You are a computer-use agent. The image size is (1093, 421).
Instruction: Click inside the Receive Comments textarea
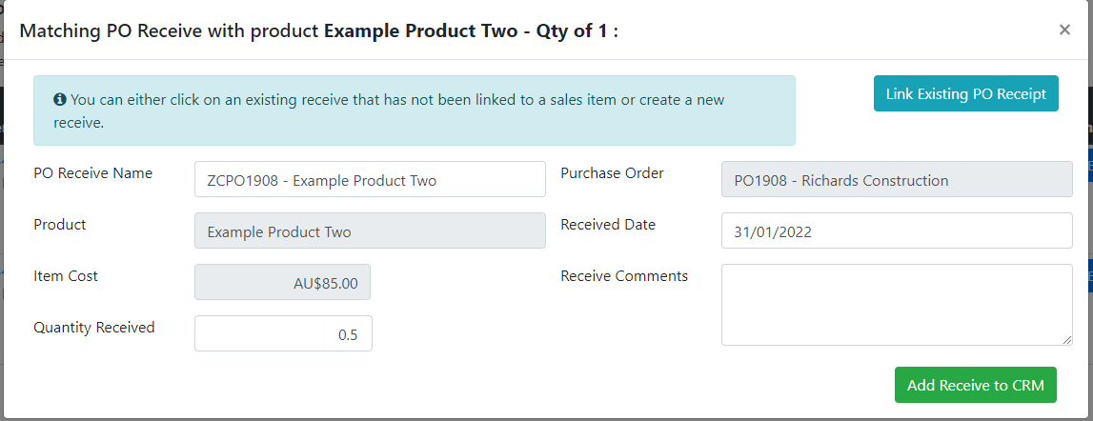[897, 305]
